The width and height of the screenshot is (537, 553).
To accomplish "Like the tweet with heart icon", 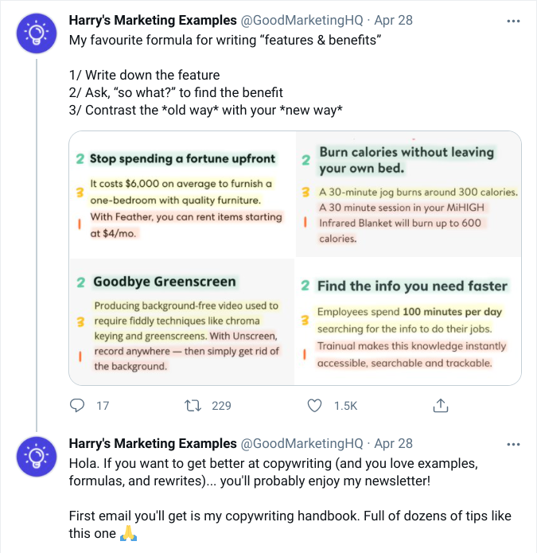I will tap(315, 406).
